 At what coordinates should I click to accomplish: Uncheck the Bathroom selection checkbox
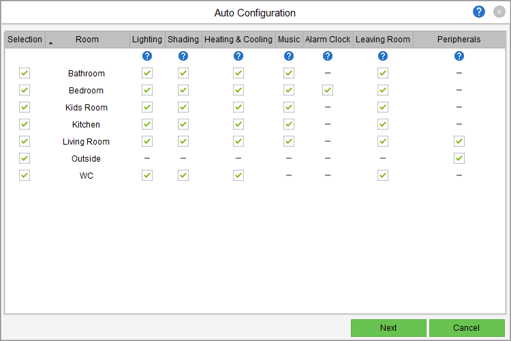[x=25, y=73]
